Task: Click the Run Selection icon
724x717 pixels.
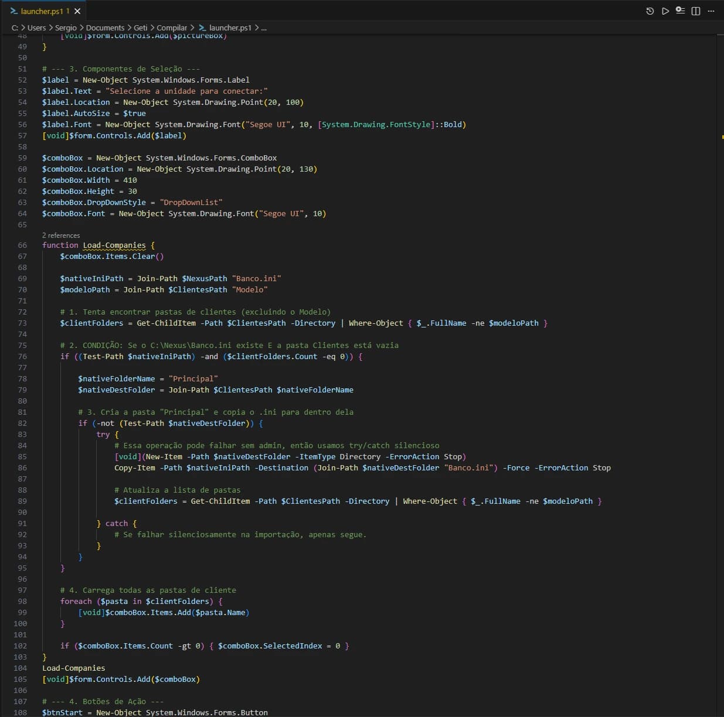Action: coord(680,11)
